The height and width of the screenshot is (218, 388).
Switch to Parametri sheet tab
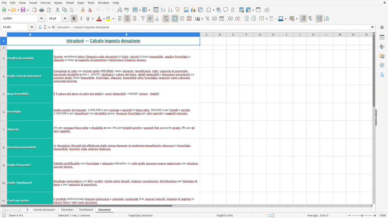pos(67,210)
